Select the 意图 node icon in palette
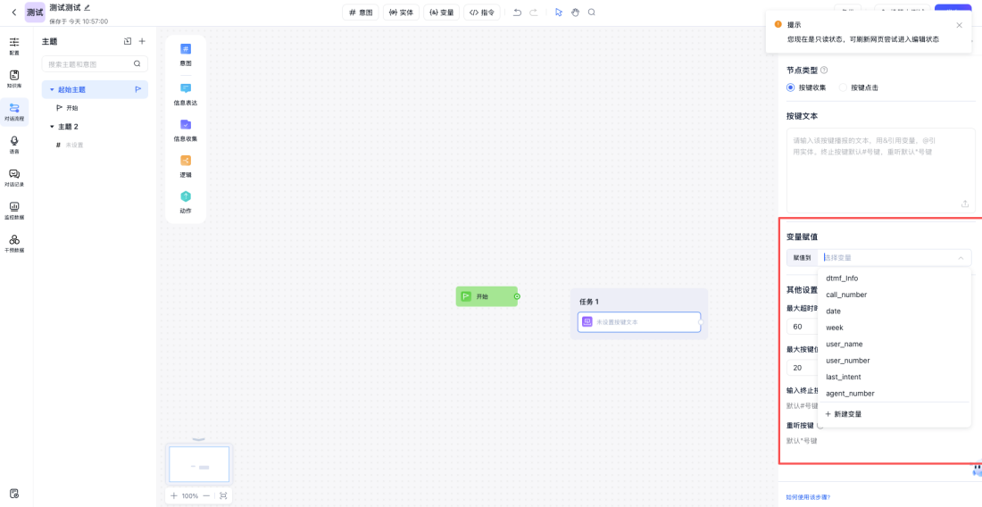The width and height of the screenshot is (982, 507). pyautogui.click(x=186, y=49)
